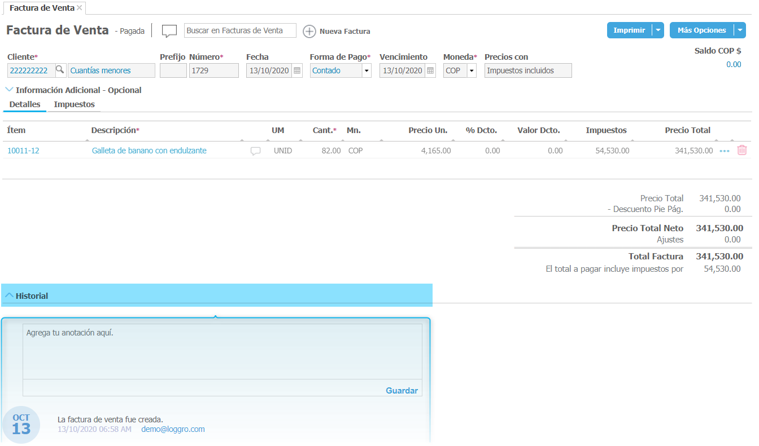Open item link 10011-12
The image size is (759, 446).
(23, 151)
